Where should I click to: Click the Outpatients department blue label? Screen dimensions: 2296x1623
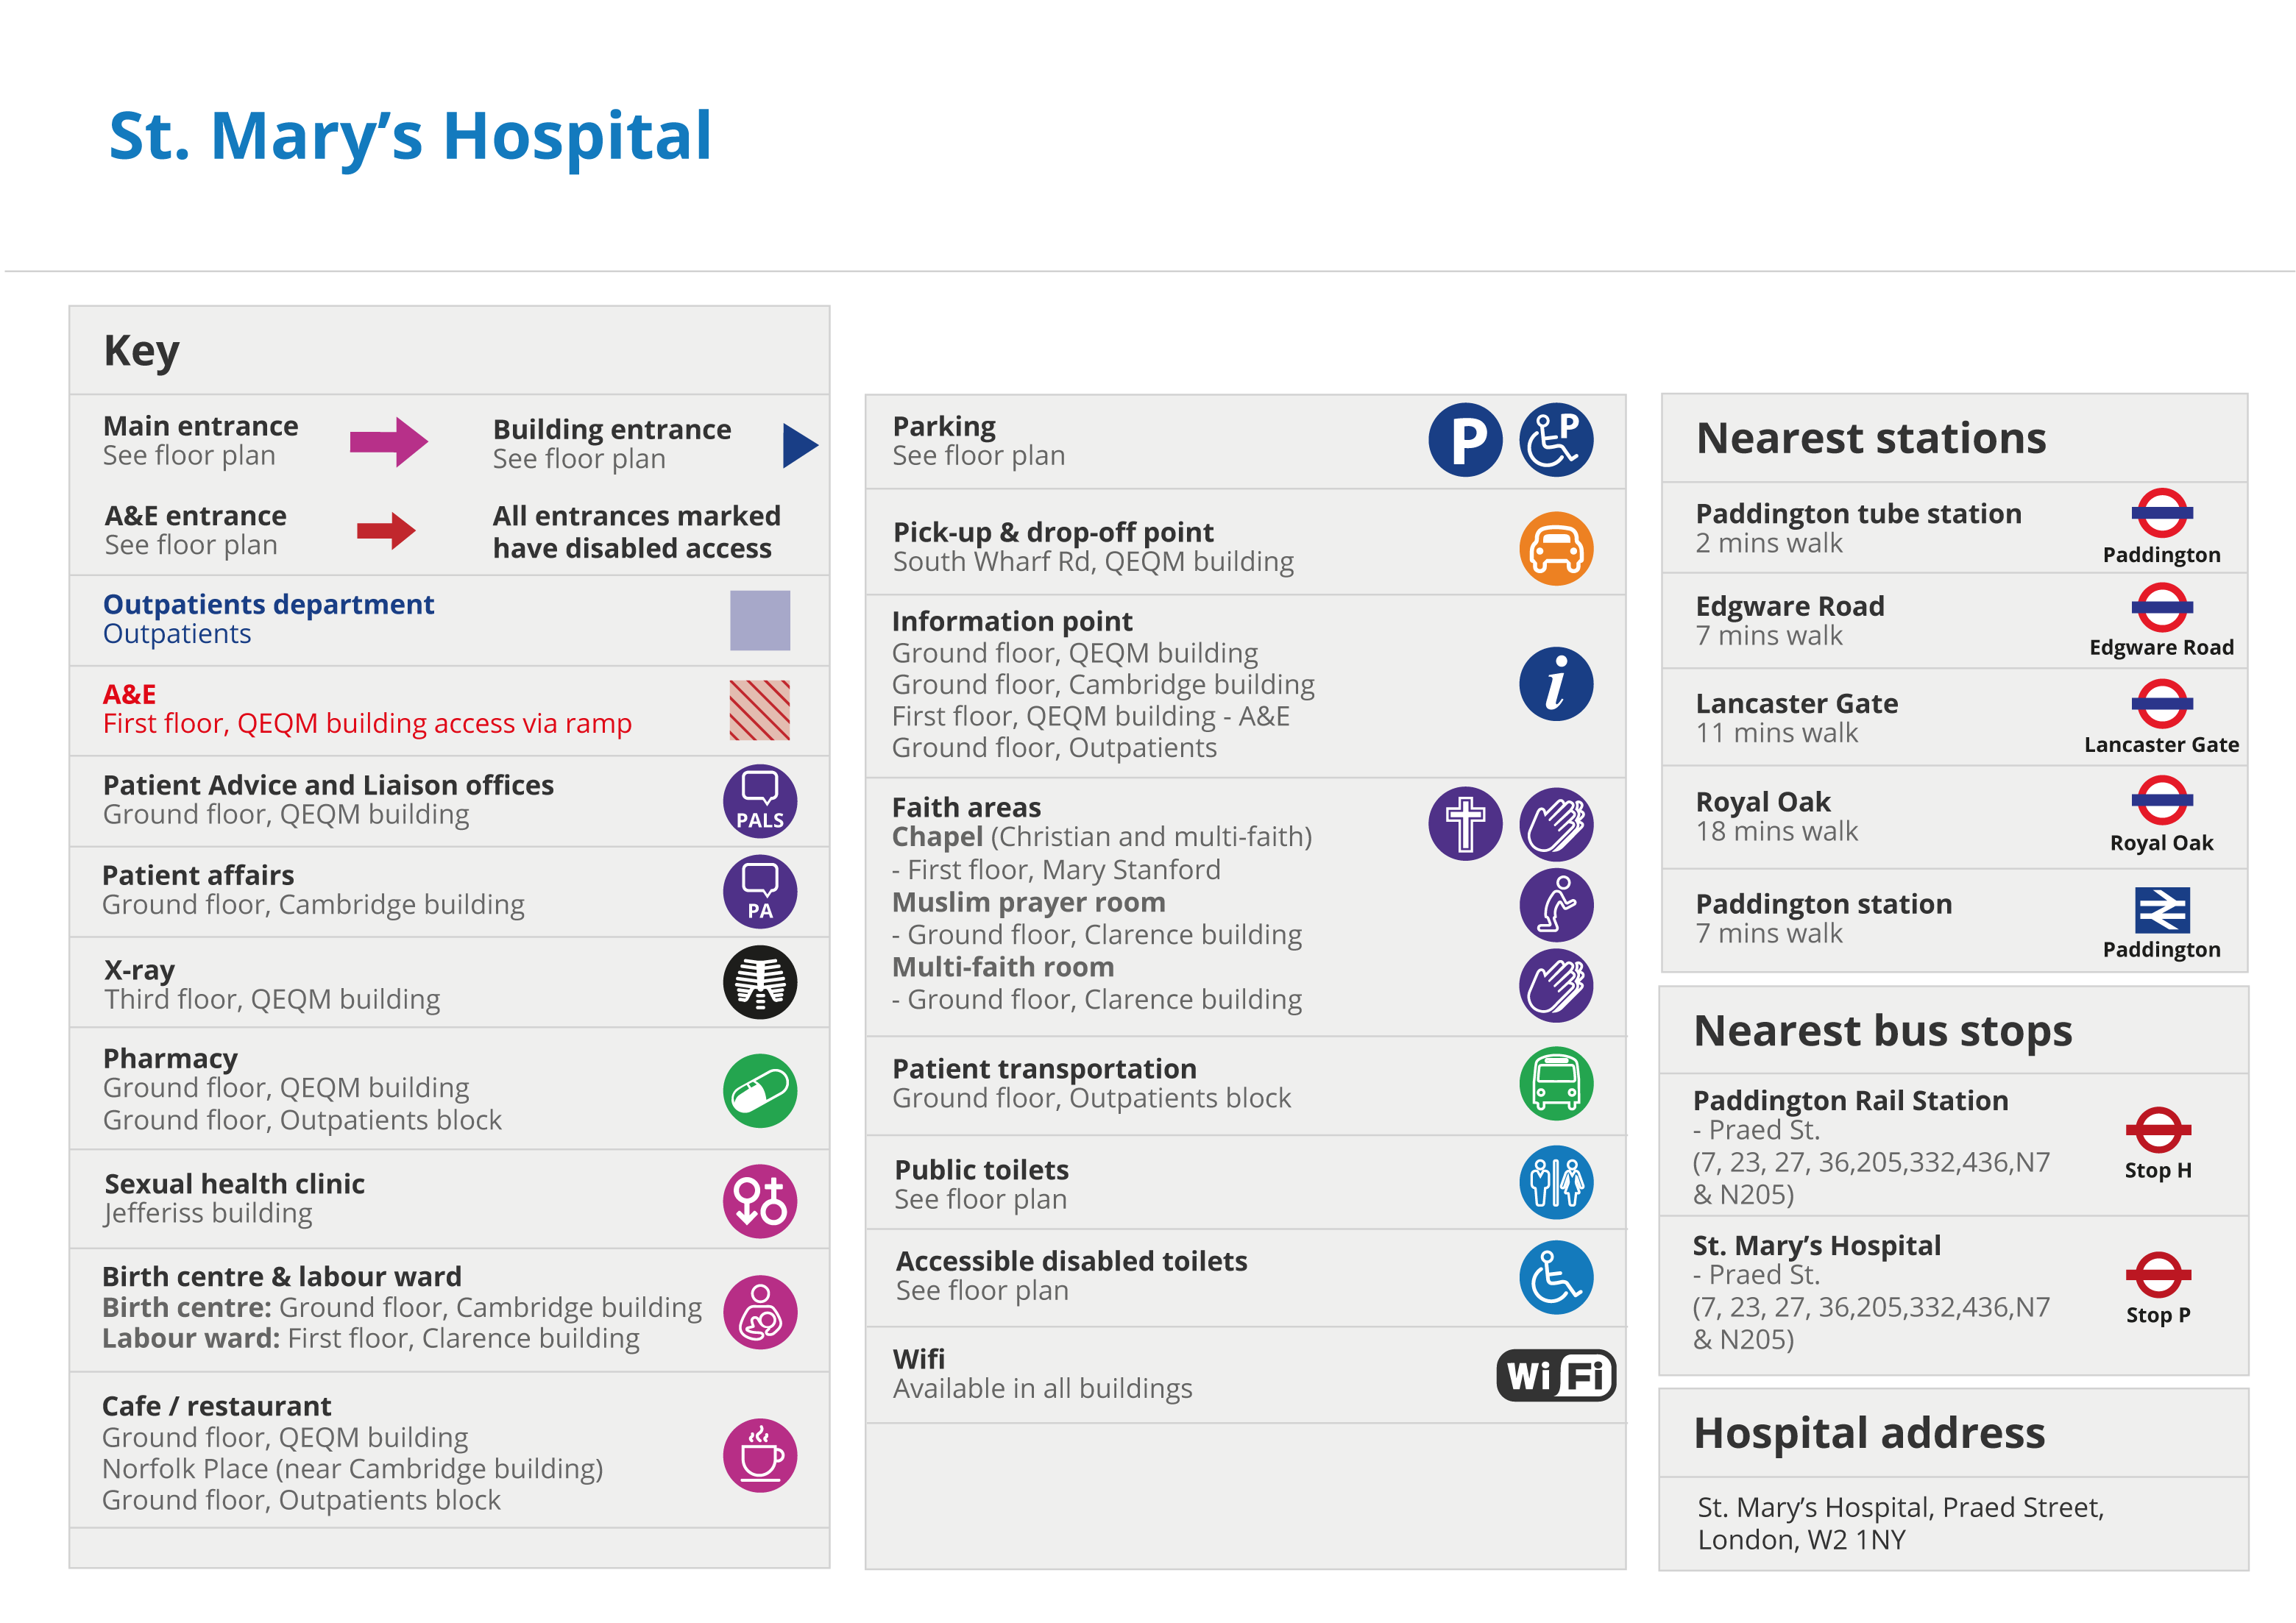(x=268, y=604)
